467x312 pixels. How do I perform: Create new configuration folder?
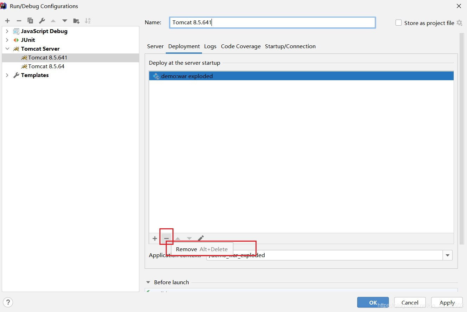(x=76, y=21)
